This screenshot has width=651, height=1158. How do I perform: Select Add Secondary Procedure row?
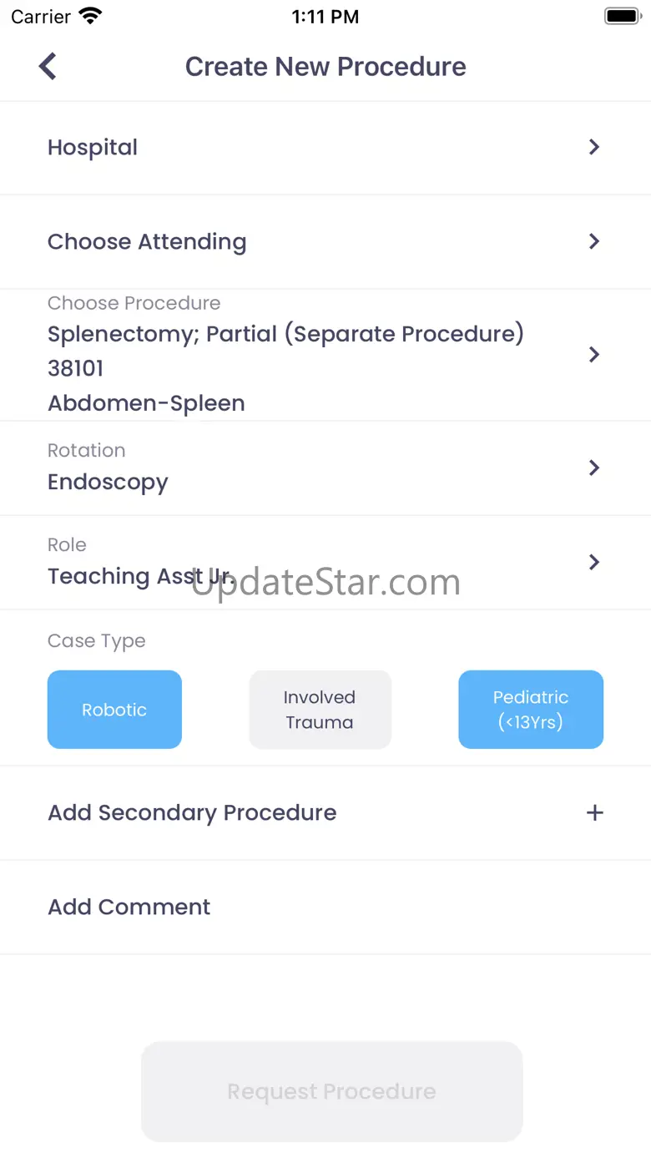(325, 812)
